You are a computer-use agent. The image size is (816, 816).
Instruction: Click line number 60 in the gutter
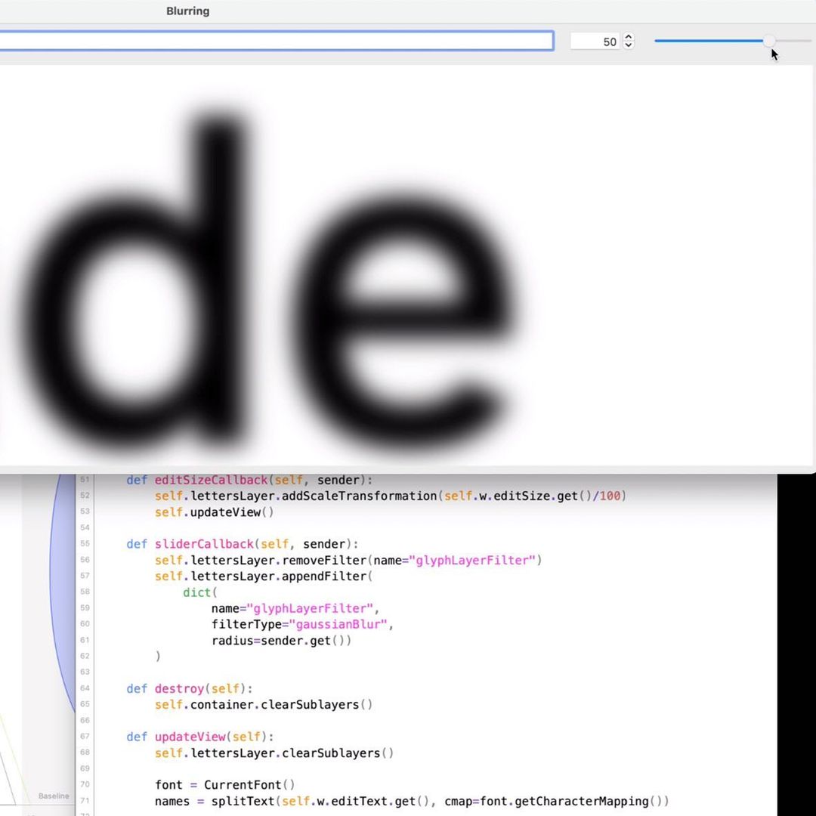click(85, 624)
